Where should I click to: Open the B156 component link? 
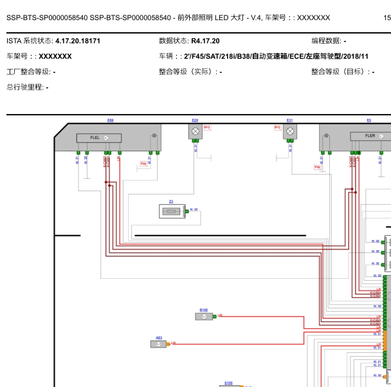pyautogui.click(x=204, y=310)
